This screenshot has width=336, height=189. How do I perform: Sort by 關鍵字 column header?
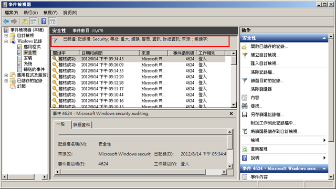pyautogui.click(x=65, y=53)
